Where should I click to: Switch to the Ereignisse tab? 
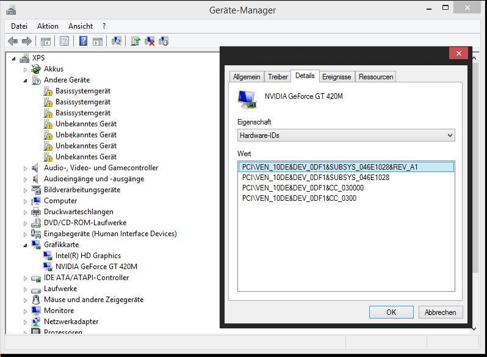point(337,77)
